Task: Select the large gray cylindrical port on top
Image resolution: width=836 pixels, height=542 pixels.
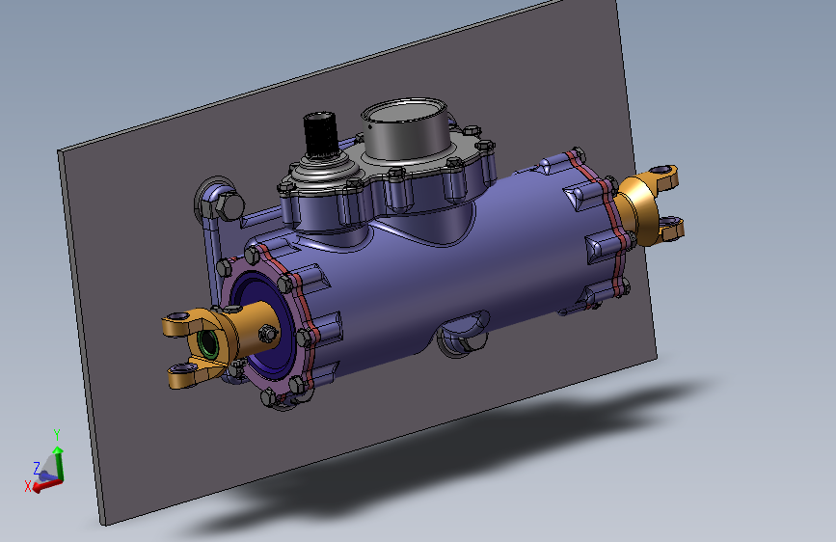Action: [x=406, y=127]
